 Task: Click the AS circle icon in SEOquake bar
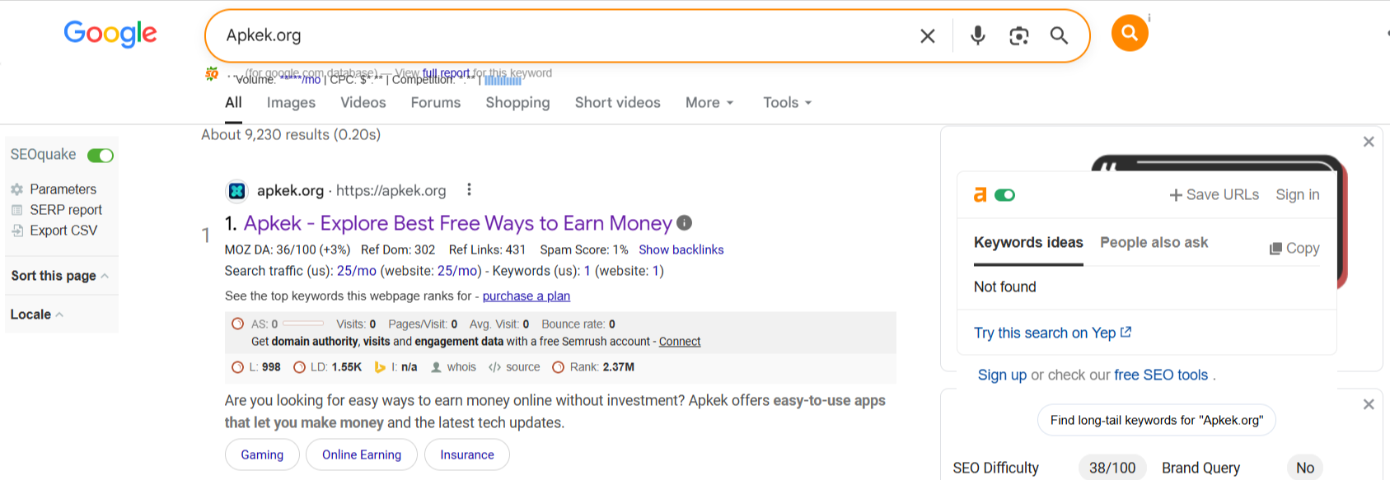[x=237, y=324]
